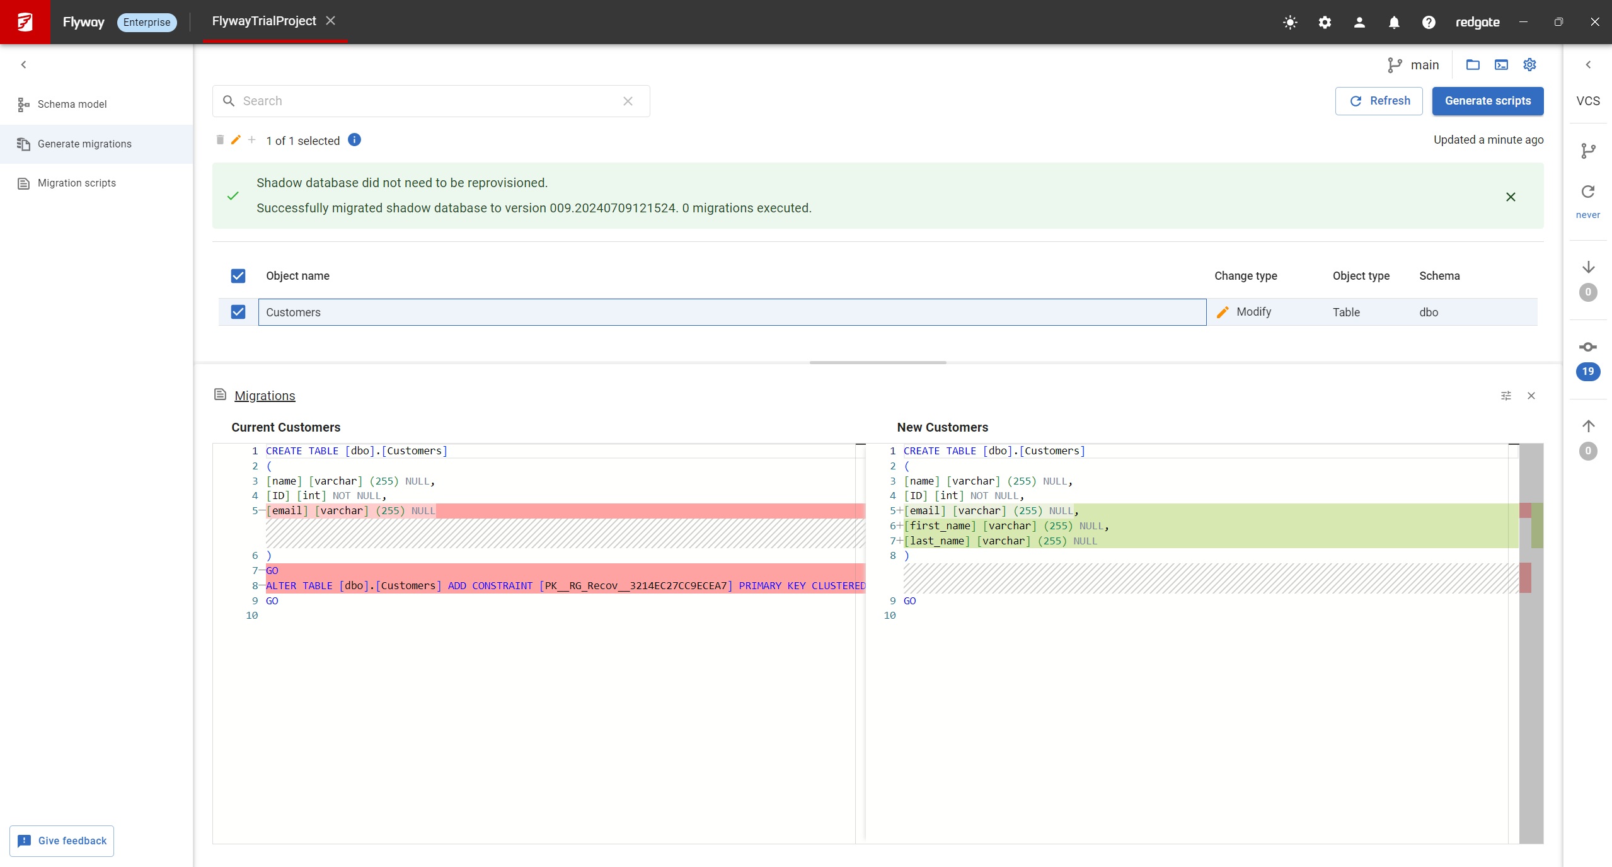This screenshot has height=867, width=1612.
Task: Open the Migrations link
Action: (265, 396)
